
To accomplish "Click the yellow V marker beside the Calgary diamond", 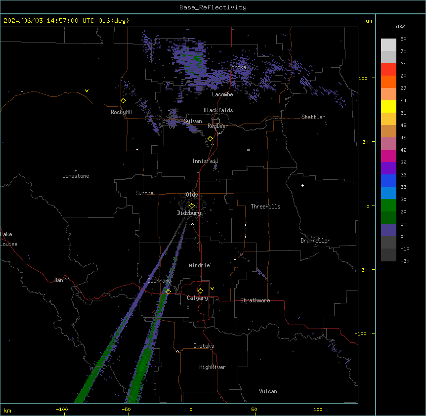I will click(212, 289).
